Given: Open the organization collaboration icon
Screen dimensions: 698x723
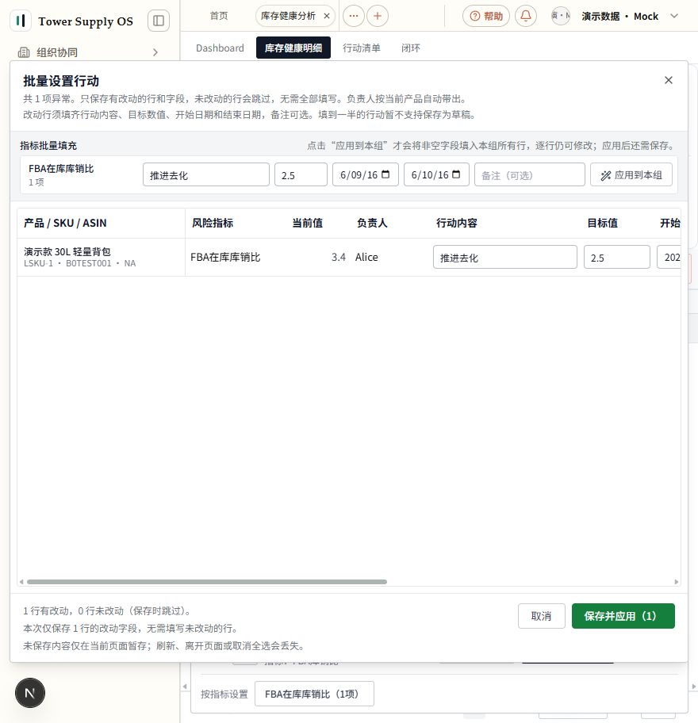Looking at the screenshot, I should pos(24,52).
